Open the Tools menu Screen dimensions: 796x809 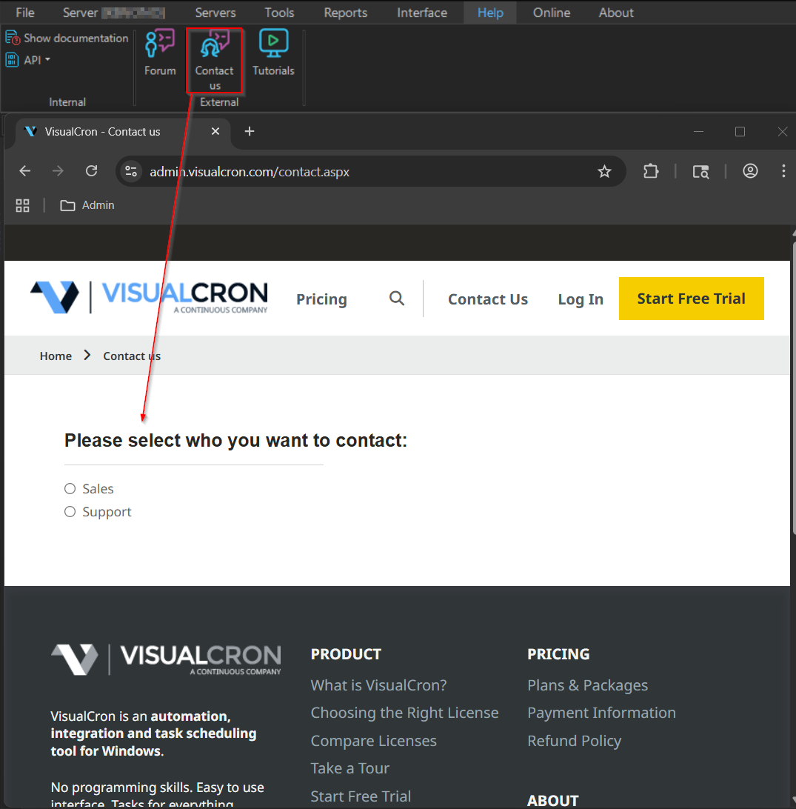tap(279, 13)
